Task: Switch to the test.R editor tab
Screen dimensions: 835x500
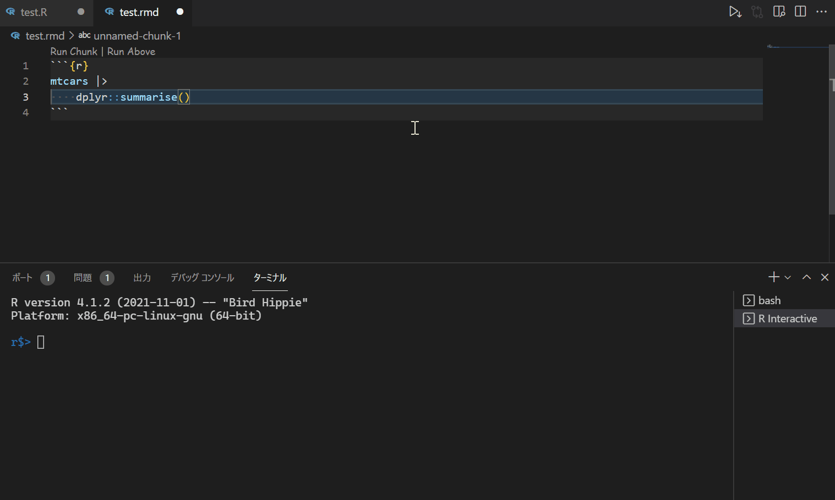Action: point(33,12)
